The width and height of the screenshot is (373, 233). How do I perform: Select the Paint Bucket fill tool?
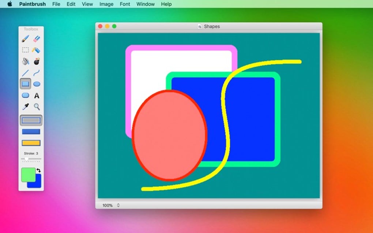click(x=25, y=61)
